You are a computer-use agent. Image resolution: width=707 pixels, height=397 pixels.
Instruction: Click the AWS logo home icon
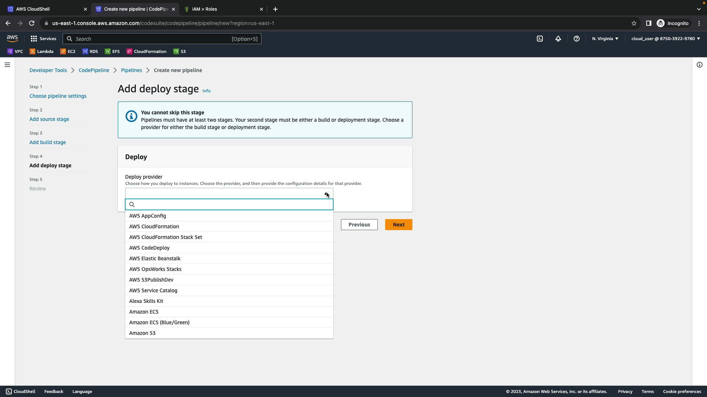coord(12,39)
